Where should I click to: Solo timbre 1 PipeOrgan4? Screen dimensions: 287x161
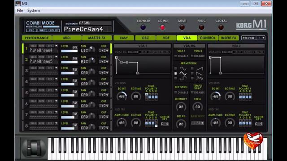(x=33, y=46)
